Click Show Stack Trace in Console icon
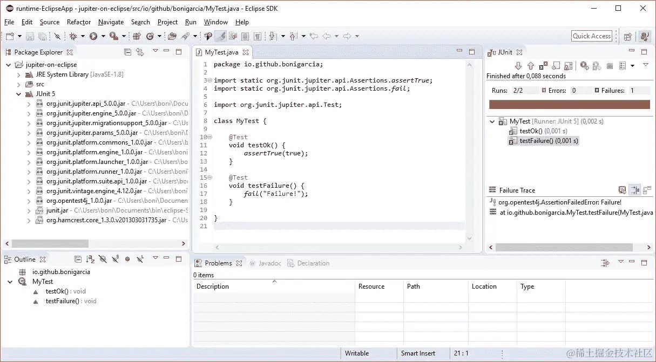The width and height of the screenshot is (656, 362). (622, 190)
